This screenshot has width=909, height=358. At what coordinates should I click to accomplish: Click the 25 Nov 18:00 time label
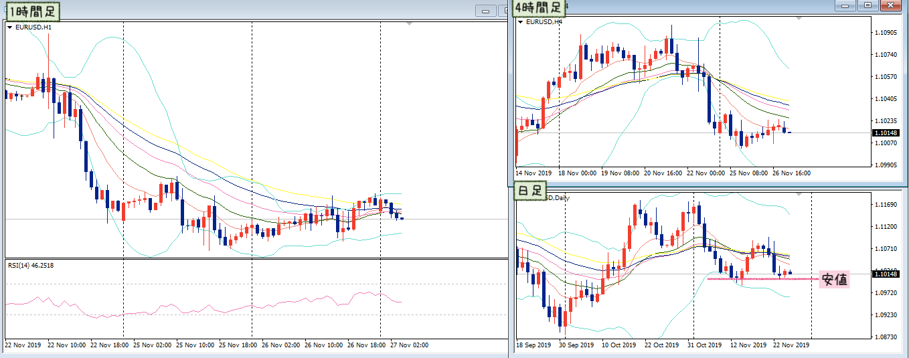[x=238, y=345]
